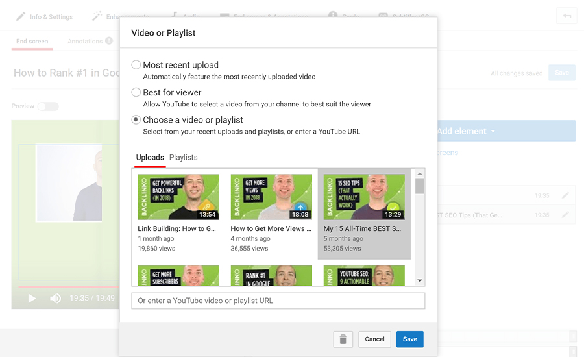
Task: Switch to the Playlists tab
Action: 183,158
